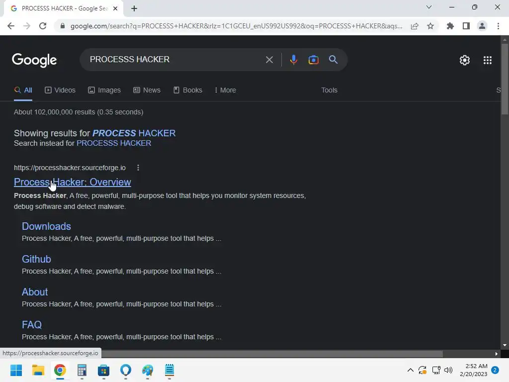Click the results count text
This screenshot has height=382, width=509.
click(79, 112)
